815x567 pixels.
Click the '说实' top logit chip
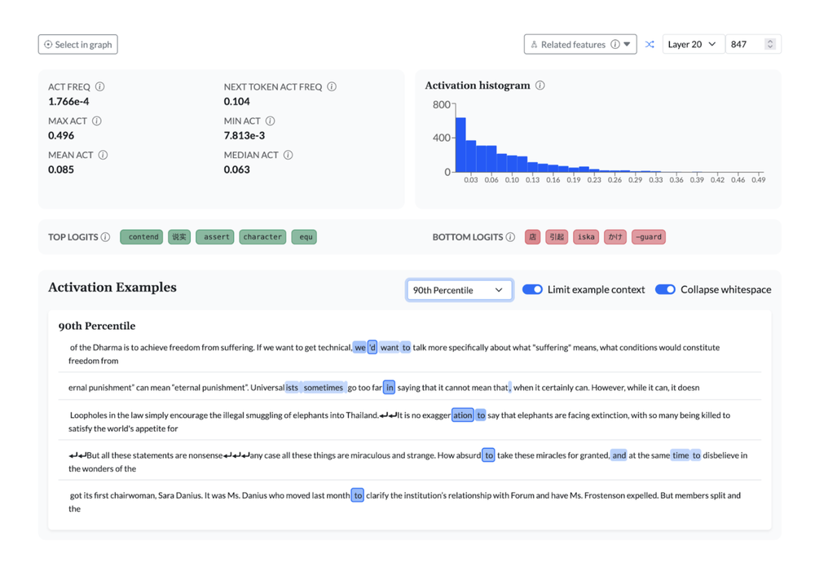point(179,237)
